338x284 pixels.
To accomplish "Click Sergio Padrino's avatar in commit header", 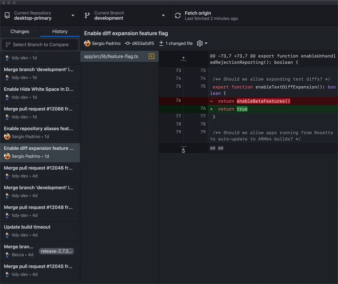I will (x=87, y=43).
